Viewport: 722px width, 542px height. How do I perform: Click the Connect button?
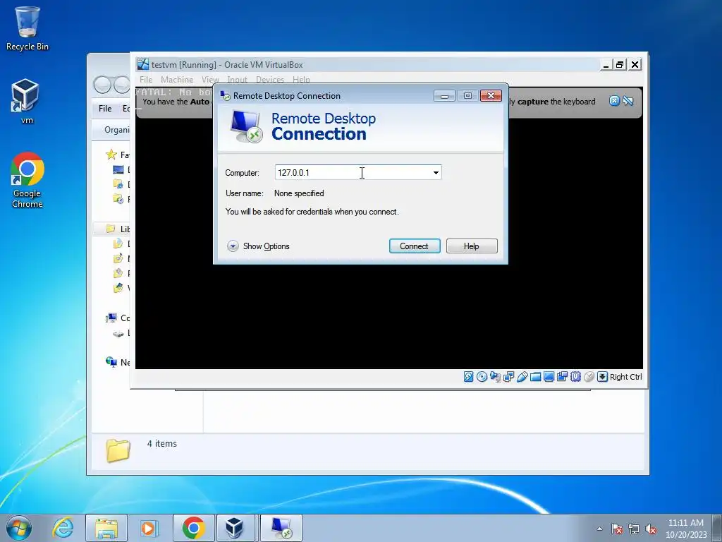415,246
